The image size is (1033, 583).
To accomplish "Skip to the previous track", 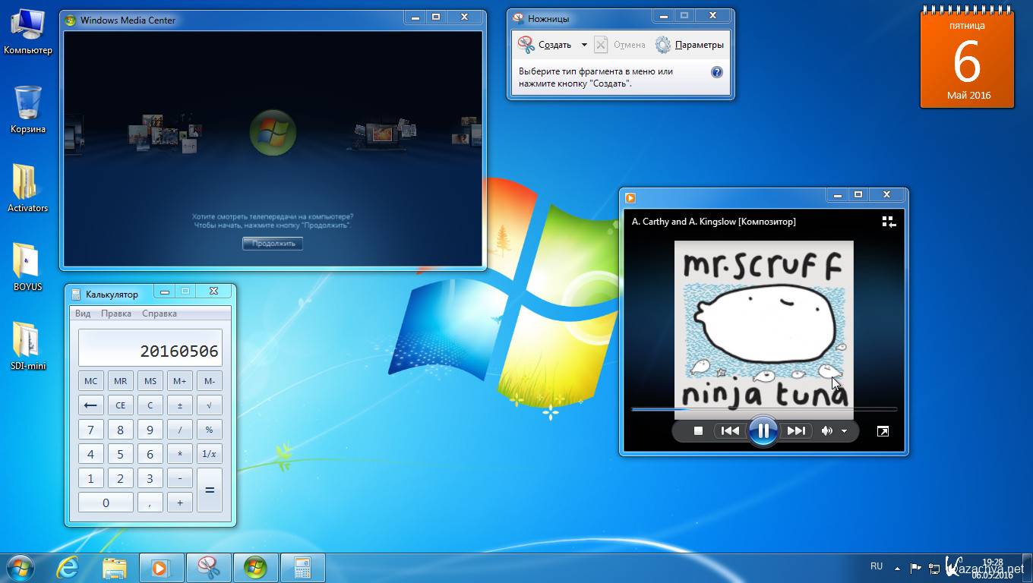I will [730, 431].
